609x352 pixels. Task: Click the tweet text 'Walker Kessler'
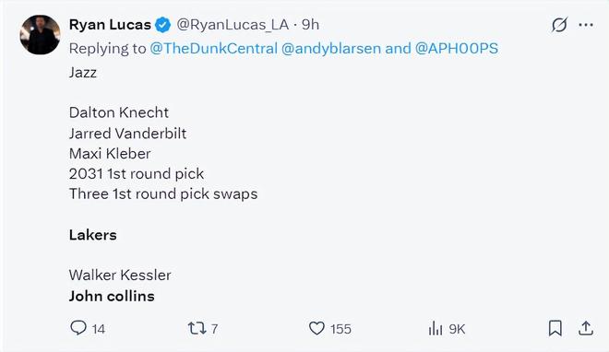pos(120,276)
